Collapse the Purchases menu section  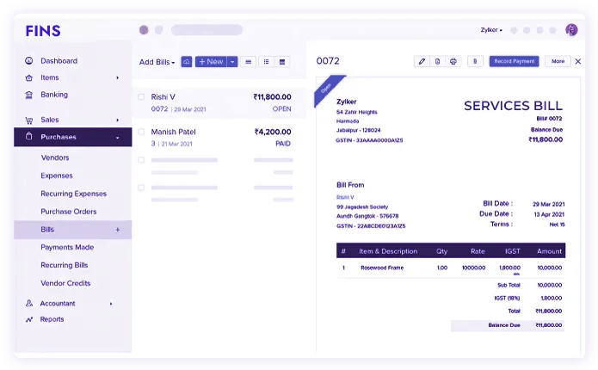point(117,137)
